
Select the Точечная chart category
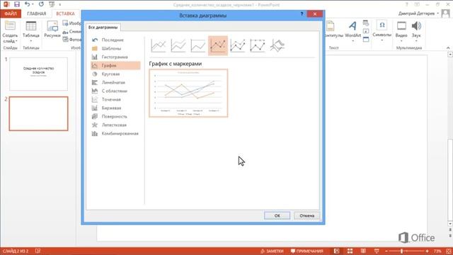[115, 99]
